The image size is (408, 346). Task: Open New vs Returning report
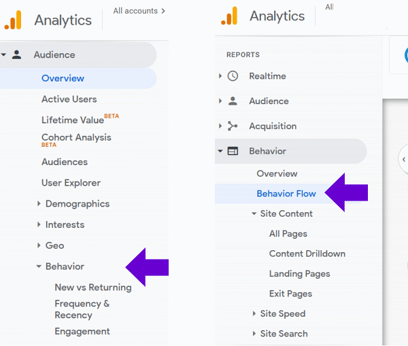point(93,288)
